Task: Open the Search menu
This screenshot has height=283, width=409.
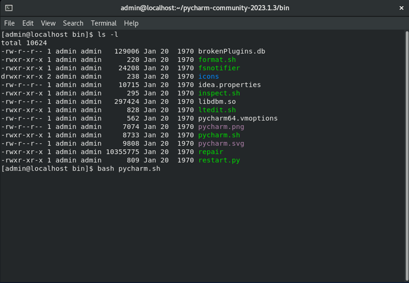Action: pyautogui.click(x=73, y=23)
